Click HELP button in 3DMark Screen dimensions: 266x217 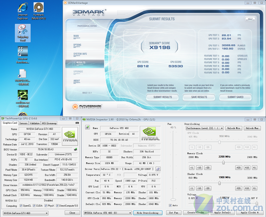250,19
